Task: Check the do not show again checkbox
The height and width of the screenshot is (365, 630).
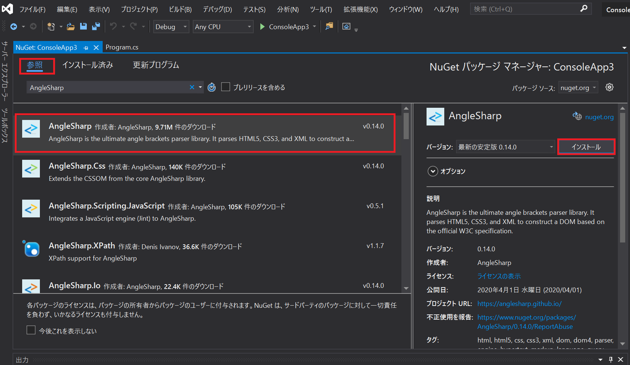Action: (31, 330)
